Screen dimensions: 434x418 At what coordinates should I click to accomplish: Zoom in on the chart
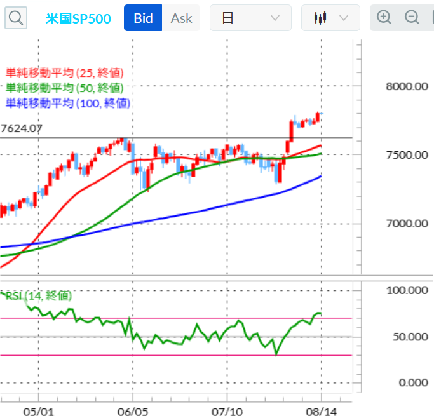click(384, 17)
